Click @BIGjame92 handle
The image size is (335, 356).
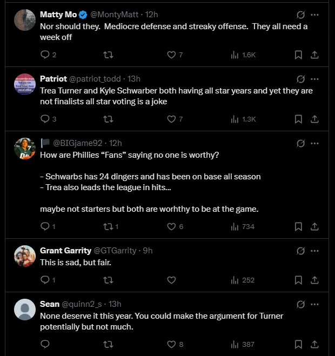point(77,143)
